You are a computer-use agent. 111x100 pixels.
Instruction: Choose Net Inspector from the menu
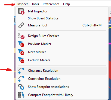38,11
